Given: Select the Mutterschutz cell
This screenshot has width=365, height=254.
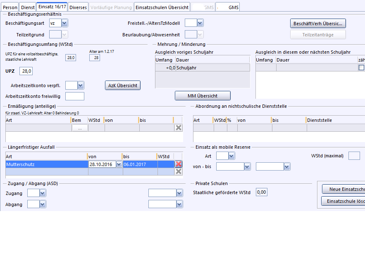Looking at the screenshot, I should pos(47,164).
